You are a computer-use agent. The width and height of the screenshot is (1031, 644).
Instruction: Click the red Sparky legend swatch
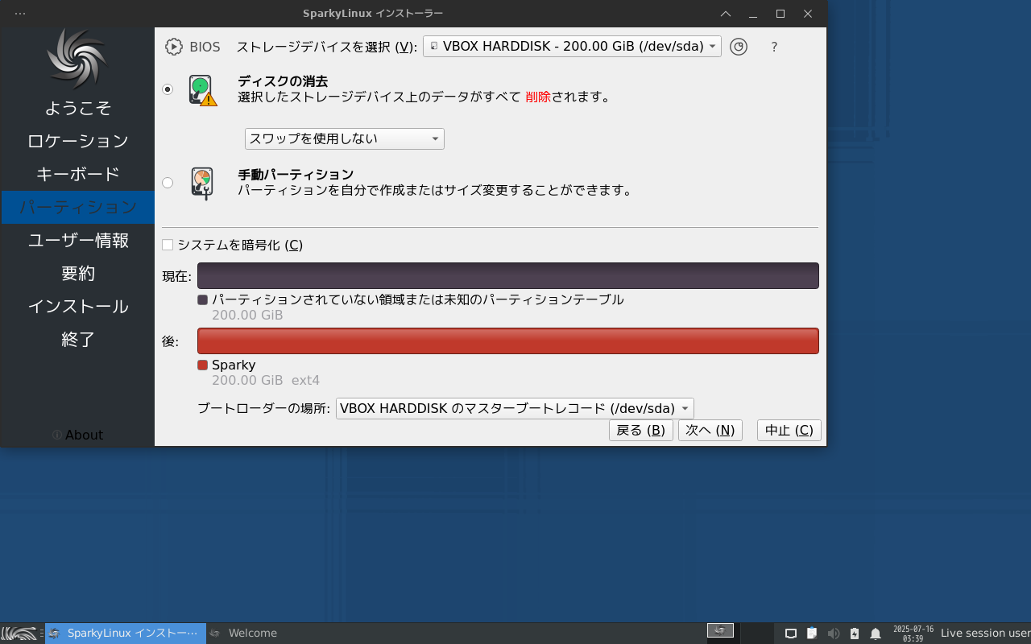pyautogui.click(x=202, y=365)
